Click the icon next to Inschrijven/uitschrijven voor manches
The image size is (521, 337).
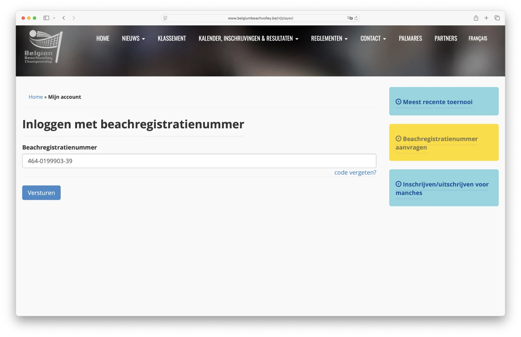(398, 183)
